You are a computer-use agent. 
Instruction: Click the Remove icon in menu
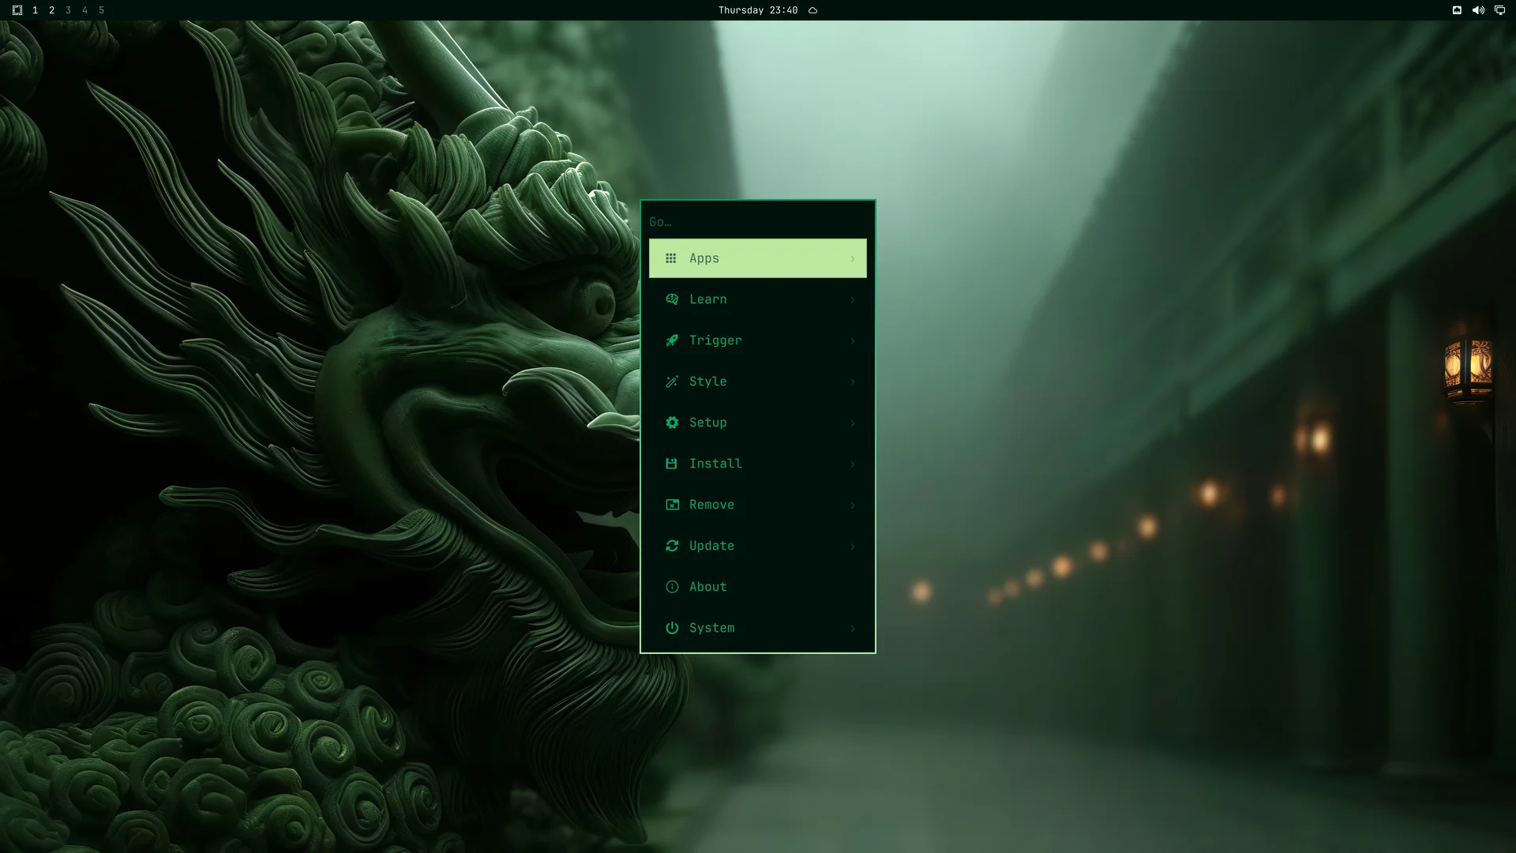672,505
